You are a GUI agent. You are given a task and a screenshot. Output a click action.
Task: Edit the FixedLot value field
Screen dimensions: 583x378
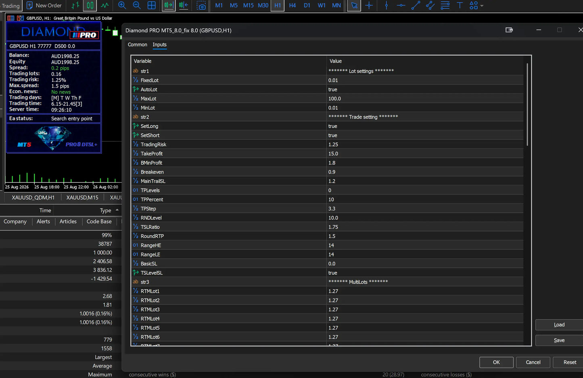tap(425, 80)
